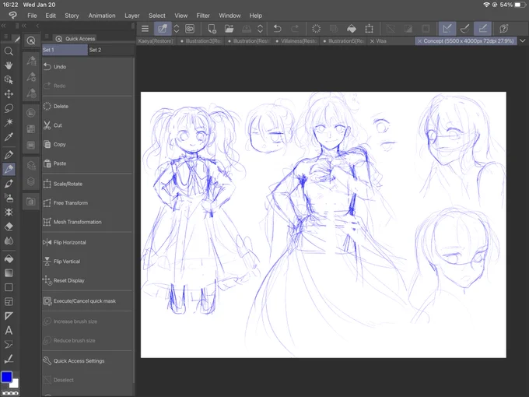529x397 pixels.
Task: Switch to the Villainess canvas tab
Action: point(296,40)
